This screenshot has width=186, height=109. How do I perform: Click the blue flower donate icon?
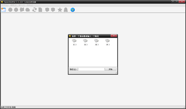(72, 10)
